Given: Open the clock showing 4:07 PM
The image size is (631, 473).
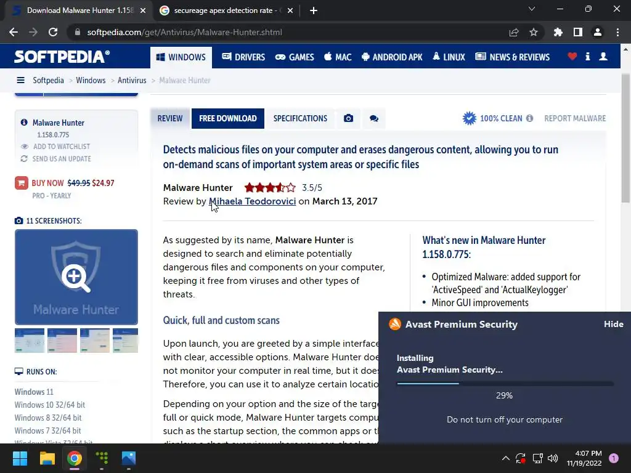Looking at the screenshot, I should [x=584, y=458].
